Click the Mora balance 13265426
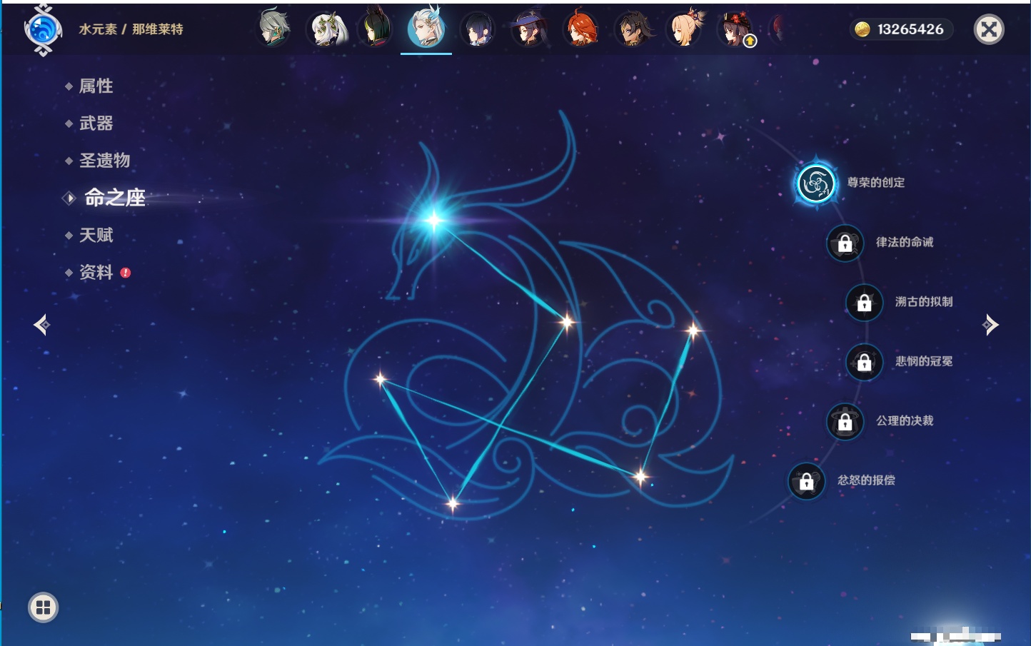 (x=910, y=29)
